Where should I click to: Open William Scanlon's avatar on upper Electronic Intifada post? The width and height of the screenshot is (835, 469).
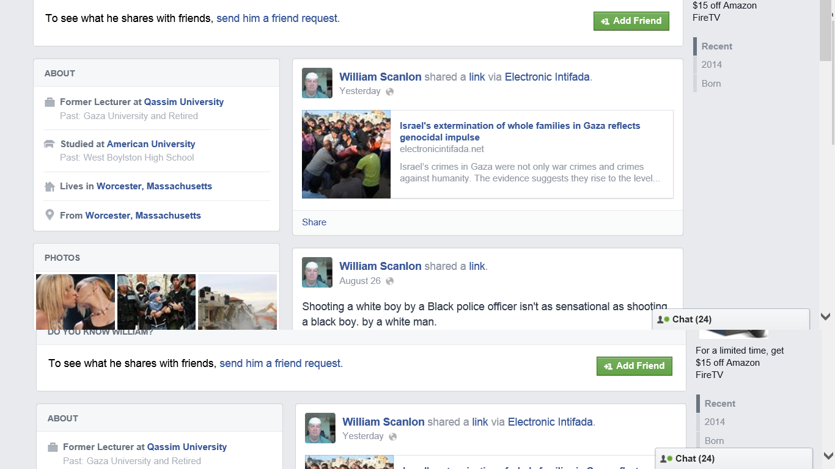pos(317,83)
